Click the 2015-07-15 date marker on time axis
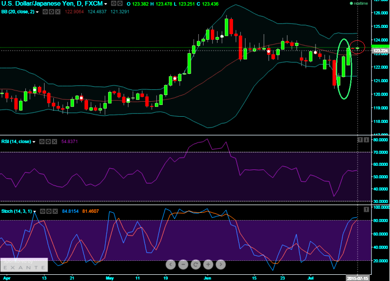 point(358,277)
